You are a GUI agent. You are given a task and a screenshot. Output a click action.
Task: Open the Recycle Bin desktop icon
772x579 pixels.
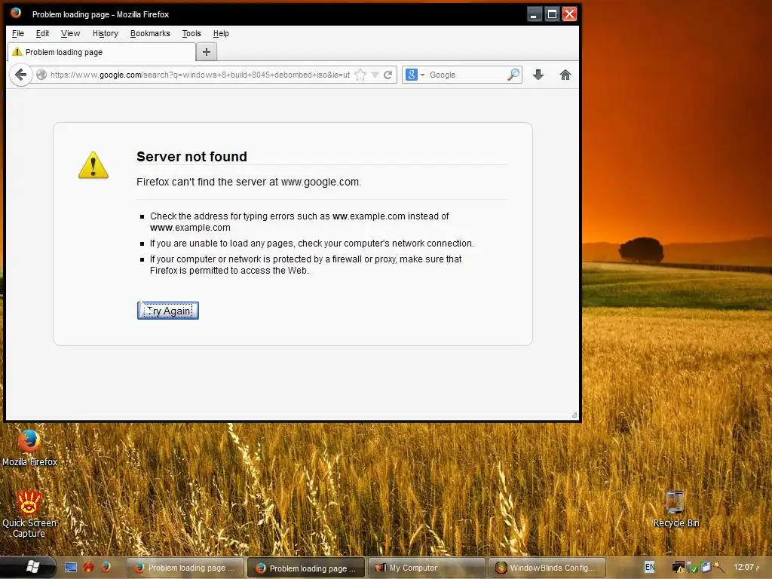point(675,510)
